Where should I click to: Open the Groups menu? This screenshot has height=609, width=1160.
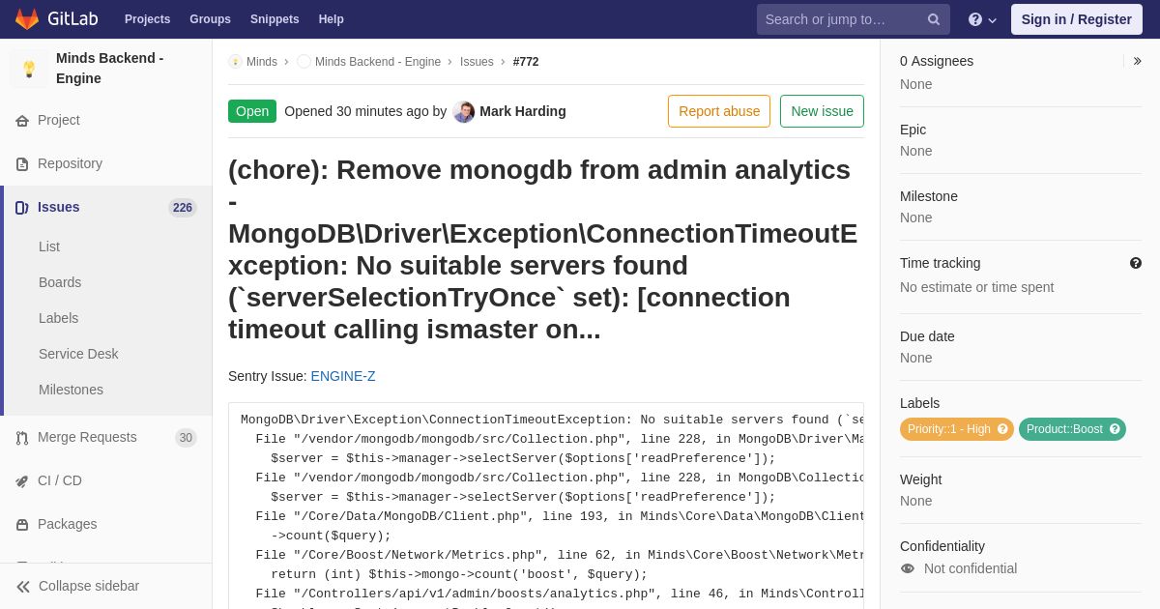tap(210, 19)
